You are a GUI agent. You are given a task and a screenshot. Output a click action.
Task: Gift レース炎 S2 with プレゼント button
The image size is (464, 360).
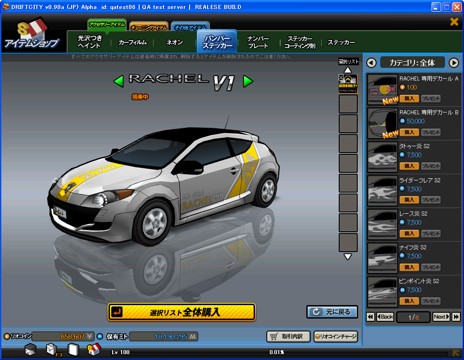tap(431, 234)
